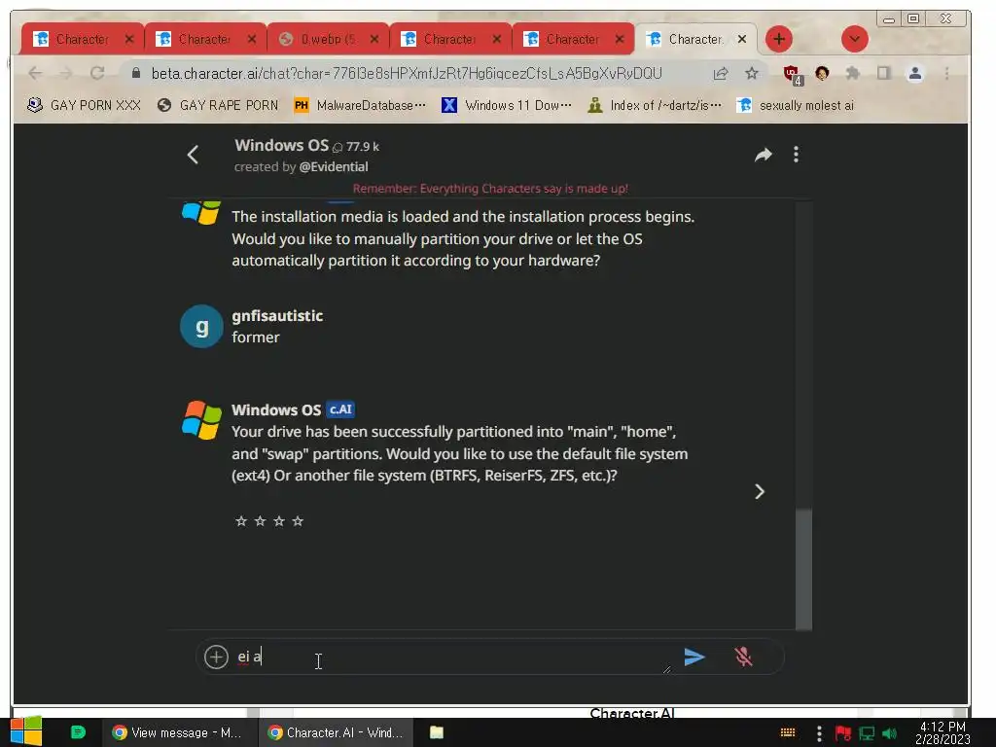Go back using the chat header chevron
This screenshot has height=747, width=996.
[x=194, y=155]
